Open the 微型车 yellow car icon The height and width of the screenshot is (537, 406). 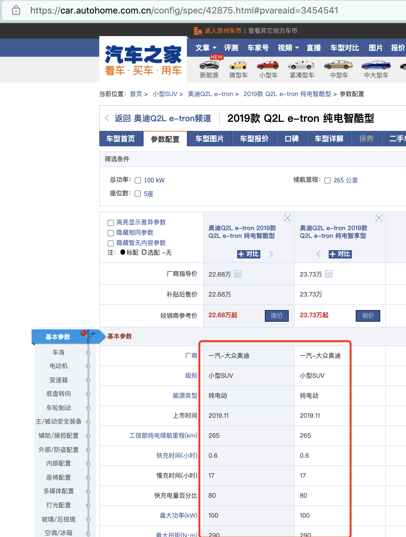point(238,65)
